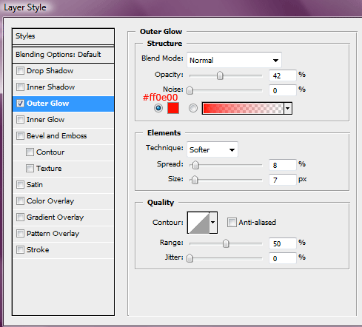Tick the Stroke effect checkbox

tap(20, 250)
